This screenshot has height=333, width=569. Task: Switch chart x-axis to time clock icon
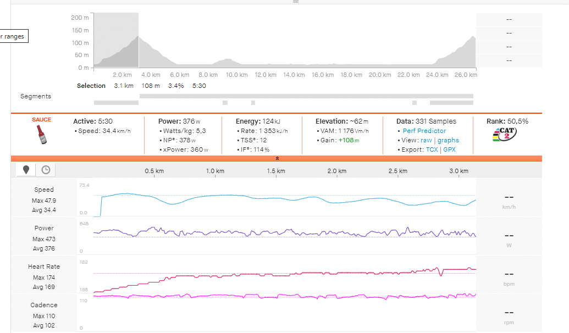(x=46, y=170)
